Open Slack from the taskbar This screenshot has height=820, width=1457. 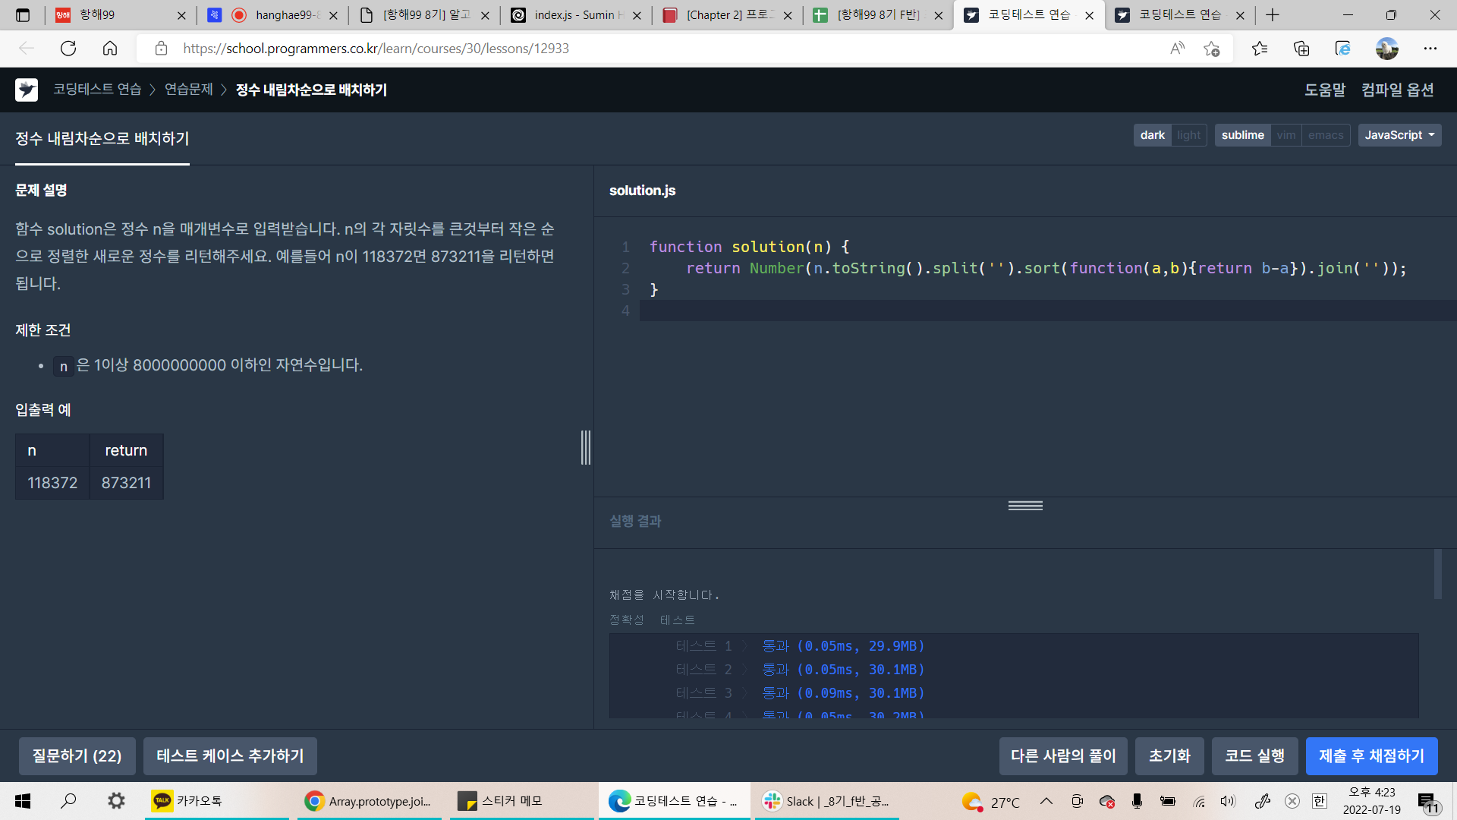[826, 801]
